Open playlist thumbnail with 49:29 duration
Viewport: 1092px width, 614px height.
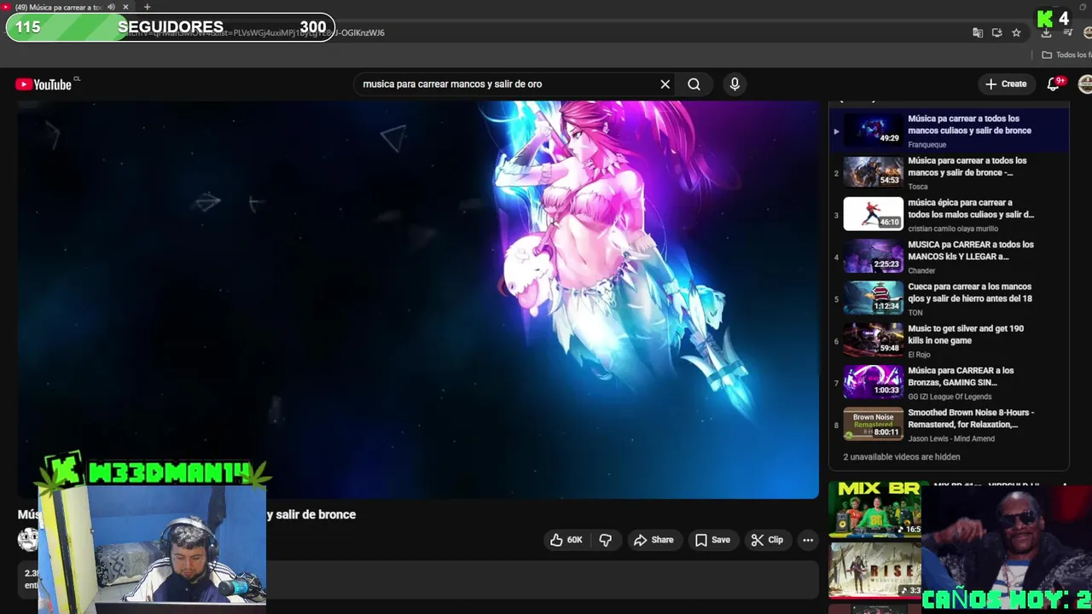pos(873,130)
